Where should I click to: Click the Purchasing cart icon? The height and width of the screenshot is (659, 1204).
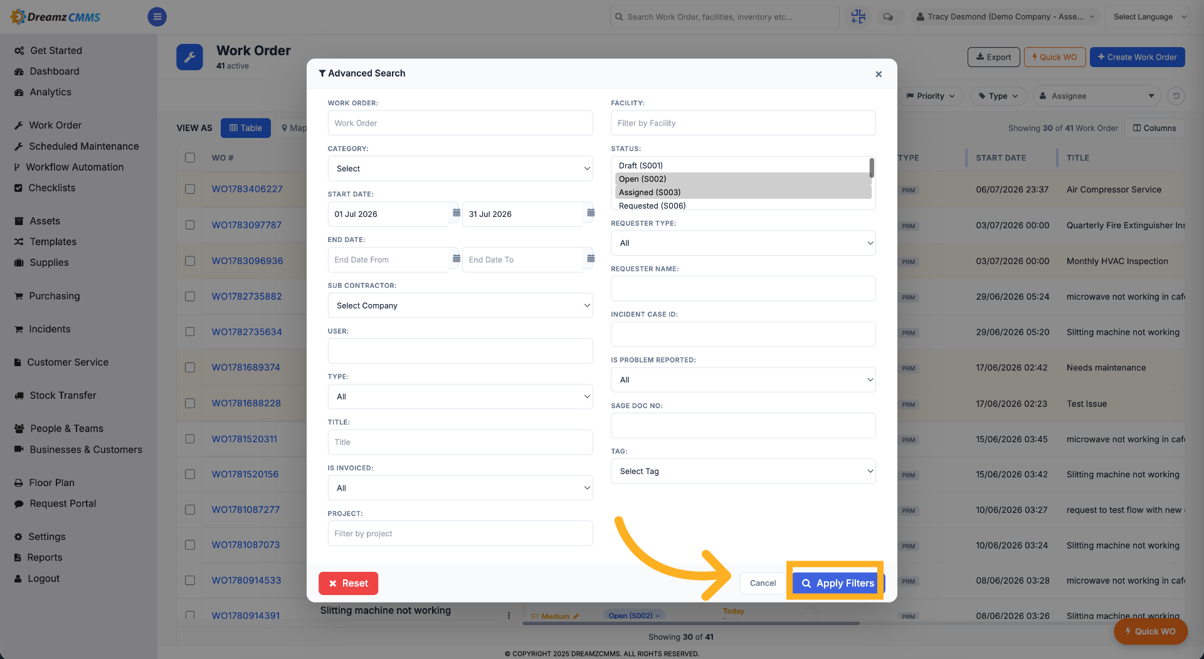click(x=19, y=296)
